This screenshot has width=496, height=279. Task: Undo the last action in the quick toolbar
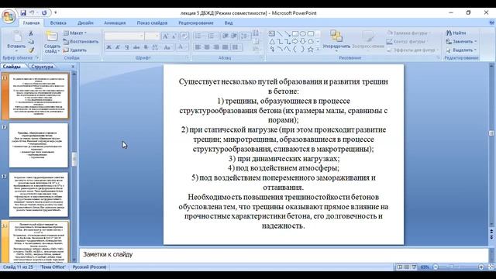click(32, 13)
